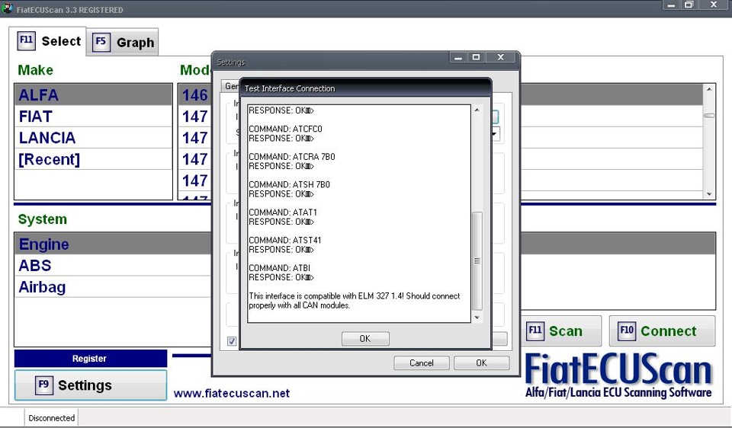This screenshot has height=428, width=732.
Task: Click the COMMAND: ATBI line
Action: 279,268
